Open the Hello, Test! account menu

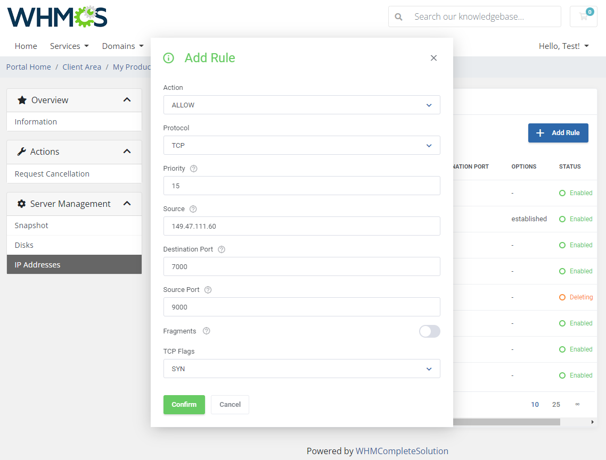(x=563, y=46)
